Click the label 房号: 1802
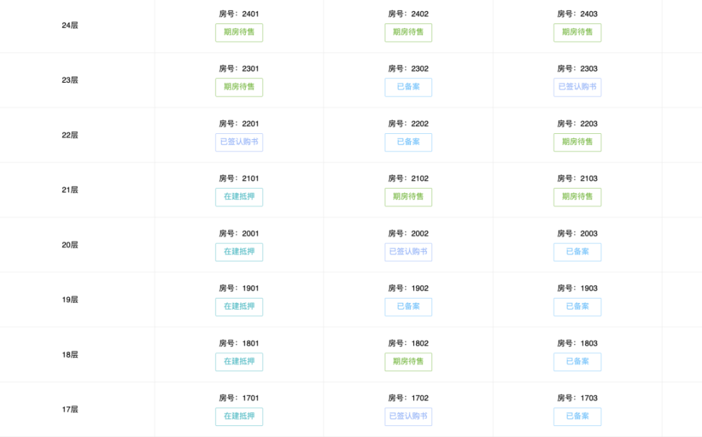The width and height of the screenshot is (702, 437). tap(408, 343)
